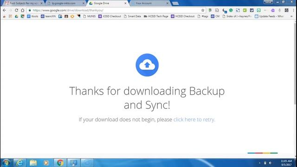Click the microphone extension icon

(279, 10)
